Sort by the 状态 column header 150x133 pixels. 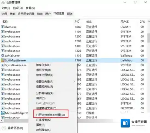(x=89, y=22)
